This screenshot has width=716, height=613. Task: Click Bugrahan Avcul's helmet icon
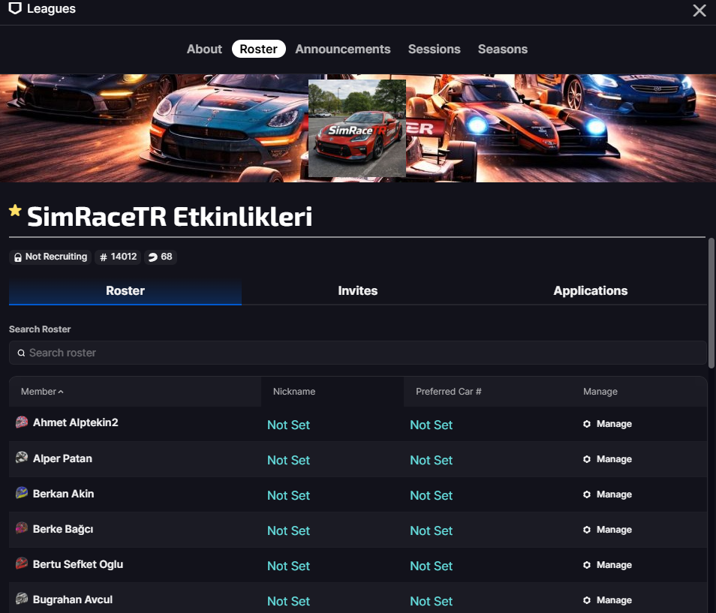22,599
